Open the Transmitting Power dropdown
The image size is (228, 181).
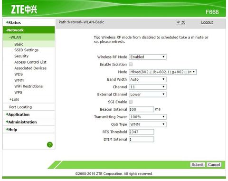click(x=148, y=117)
